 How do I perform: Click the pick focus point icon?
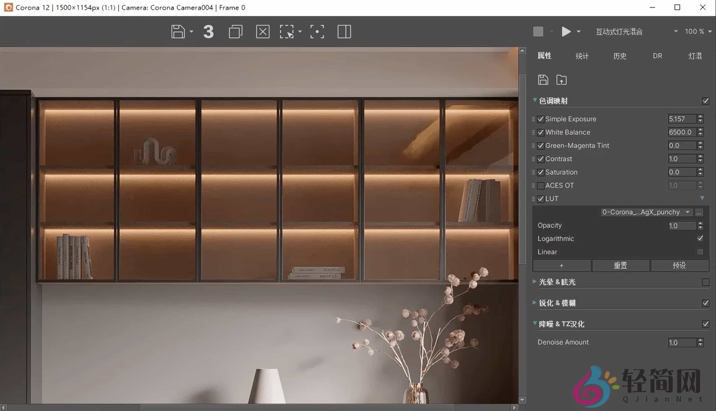pyautogui.click(x=317, y=32)
